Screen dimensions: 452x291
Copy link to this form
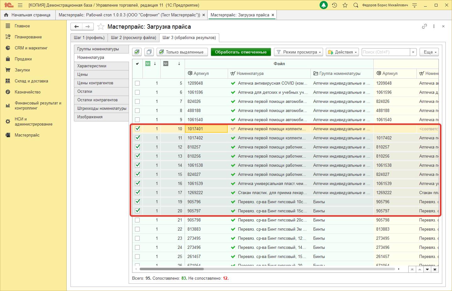coord(424,26)
